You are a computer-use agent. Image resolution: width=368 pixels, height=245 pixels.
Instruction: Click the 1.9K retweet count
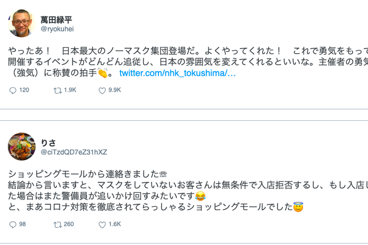tap(70, 91)
